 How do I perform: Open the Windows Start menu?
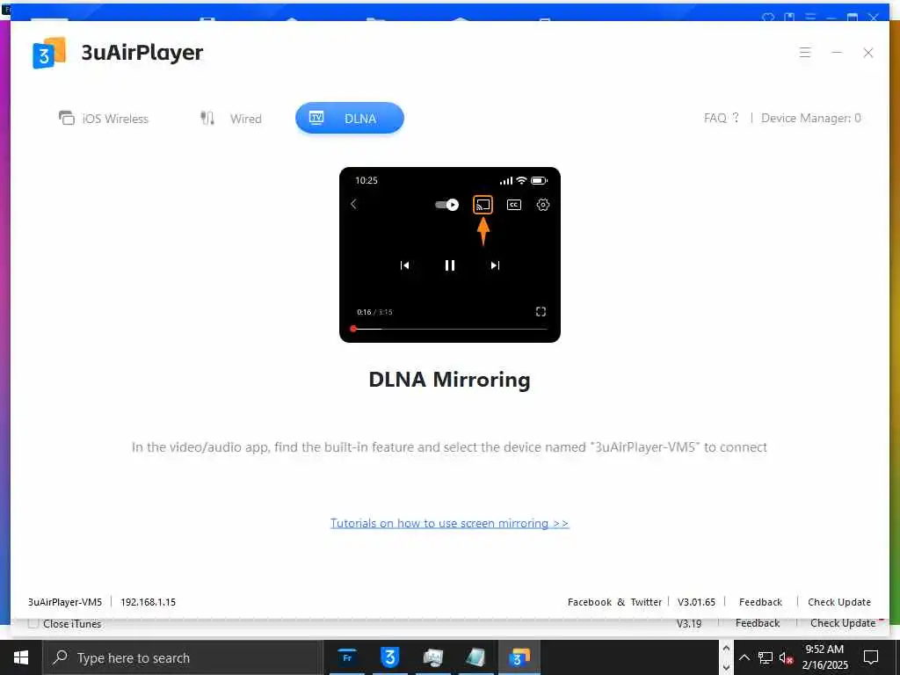(21, 657)
